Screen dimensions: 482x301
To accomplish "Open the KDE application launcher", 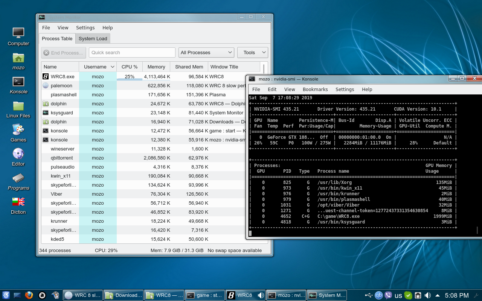I will [x=6, y=295].
